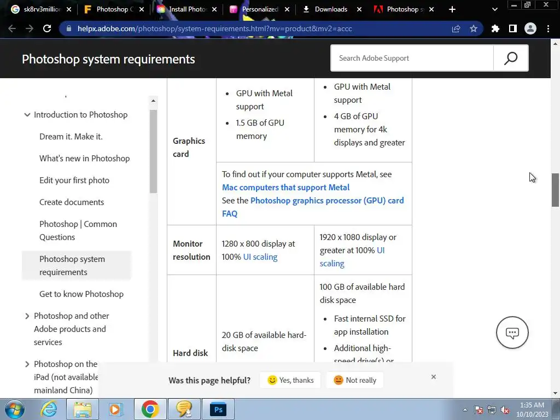Click the padlock site info icon
This screenshot has height=420, width=560.
[69, 28]
